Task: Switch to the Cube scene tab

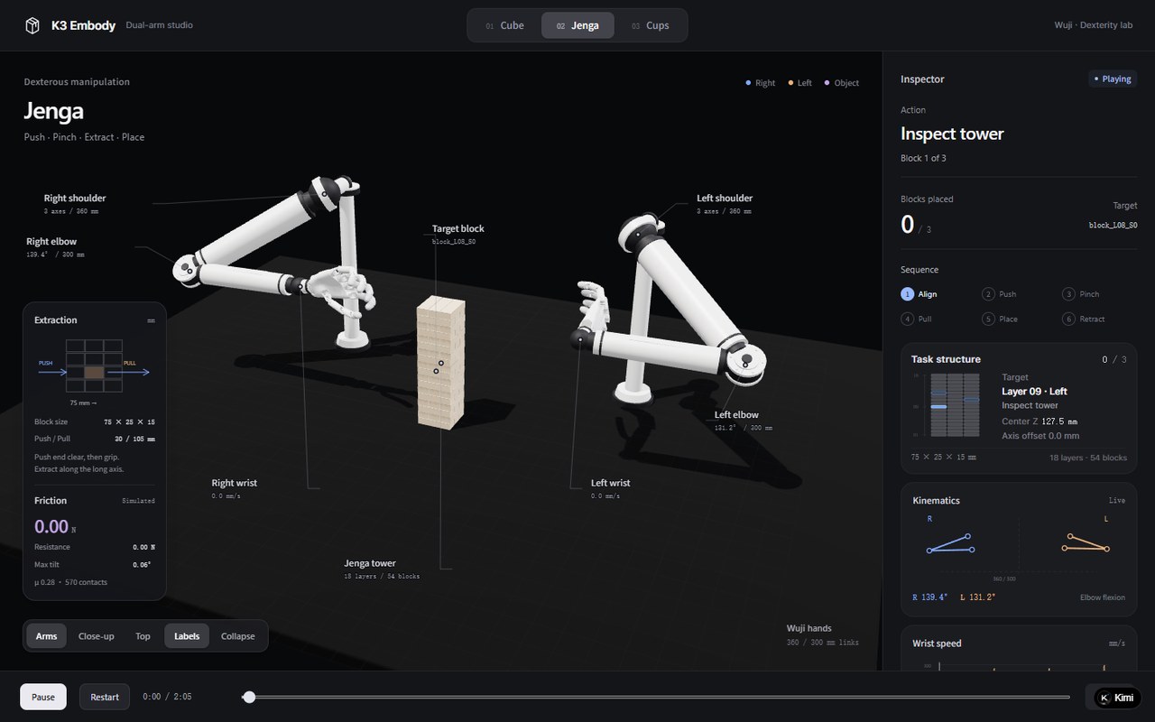Action: tap(504, 25)
